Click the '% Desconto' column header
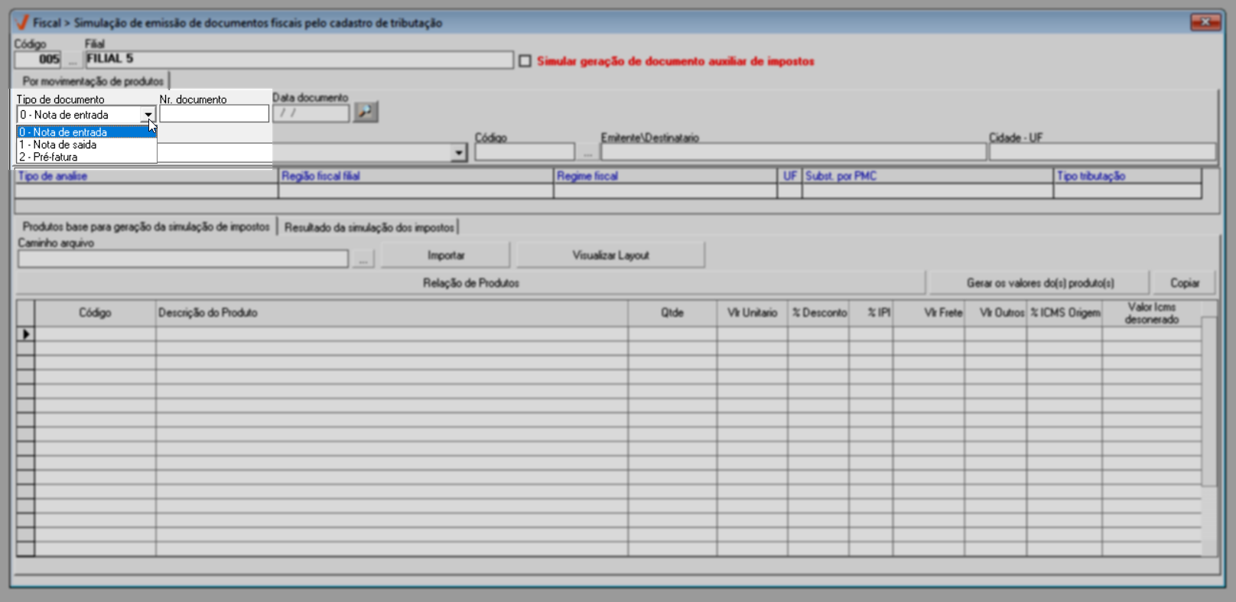Image resolution: width=1236 pixels, height=602 pixels. (x=819, y=313)
